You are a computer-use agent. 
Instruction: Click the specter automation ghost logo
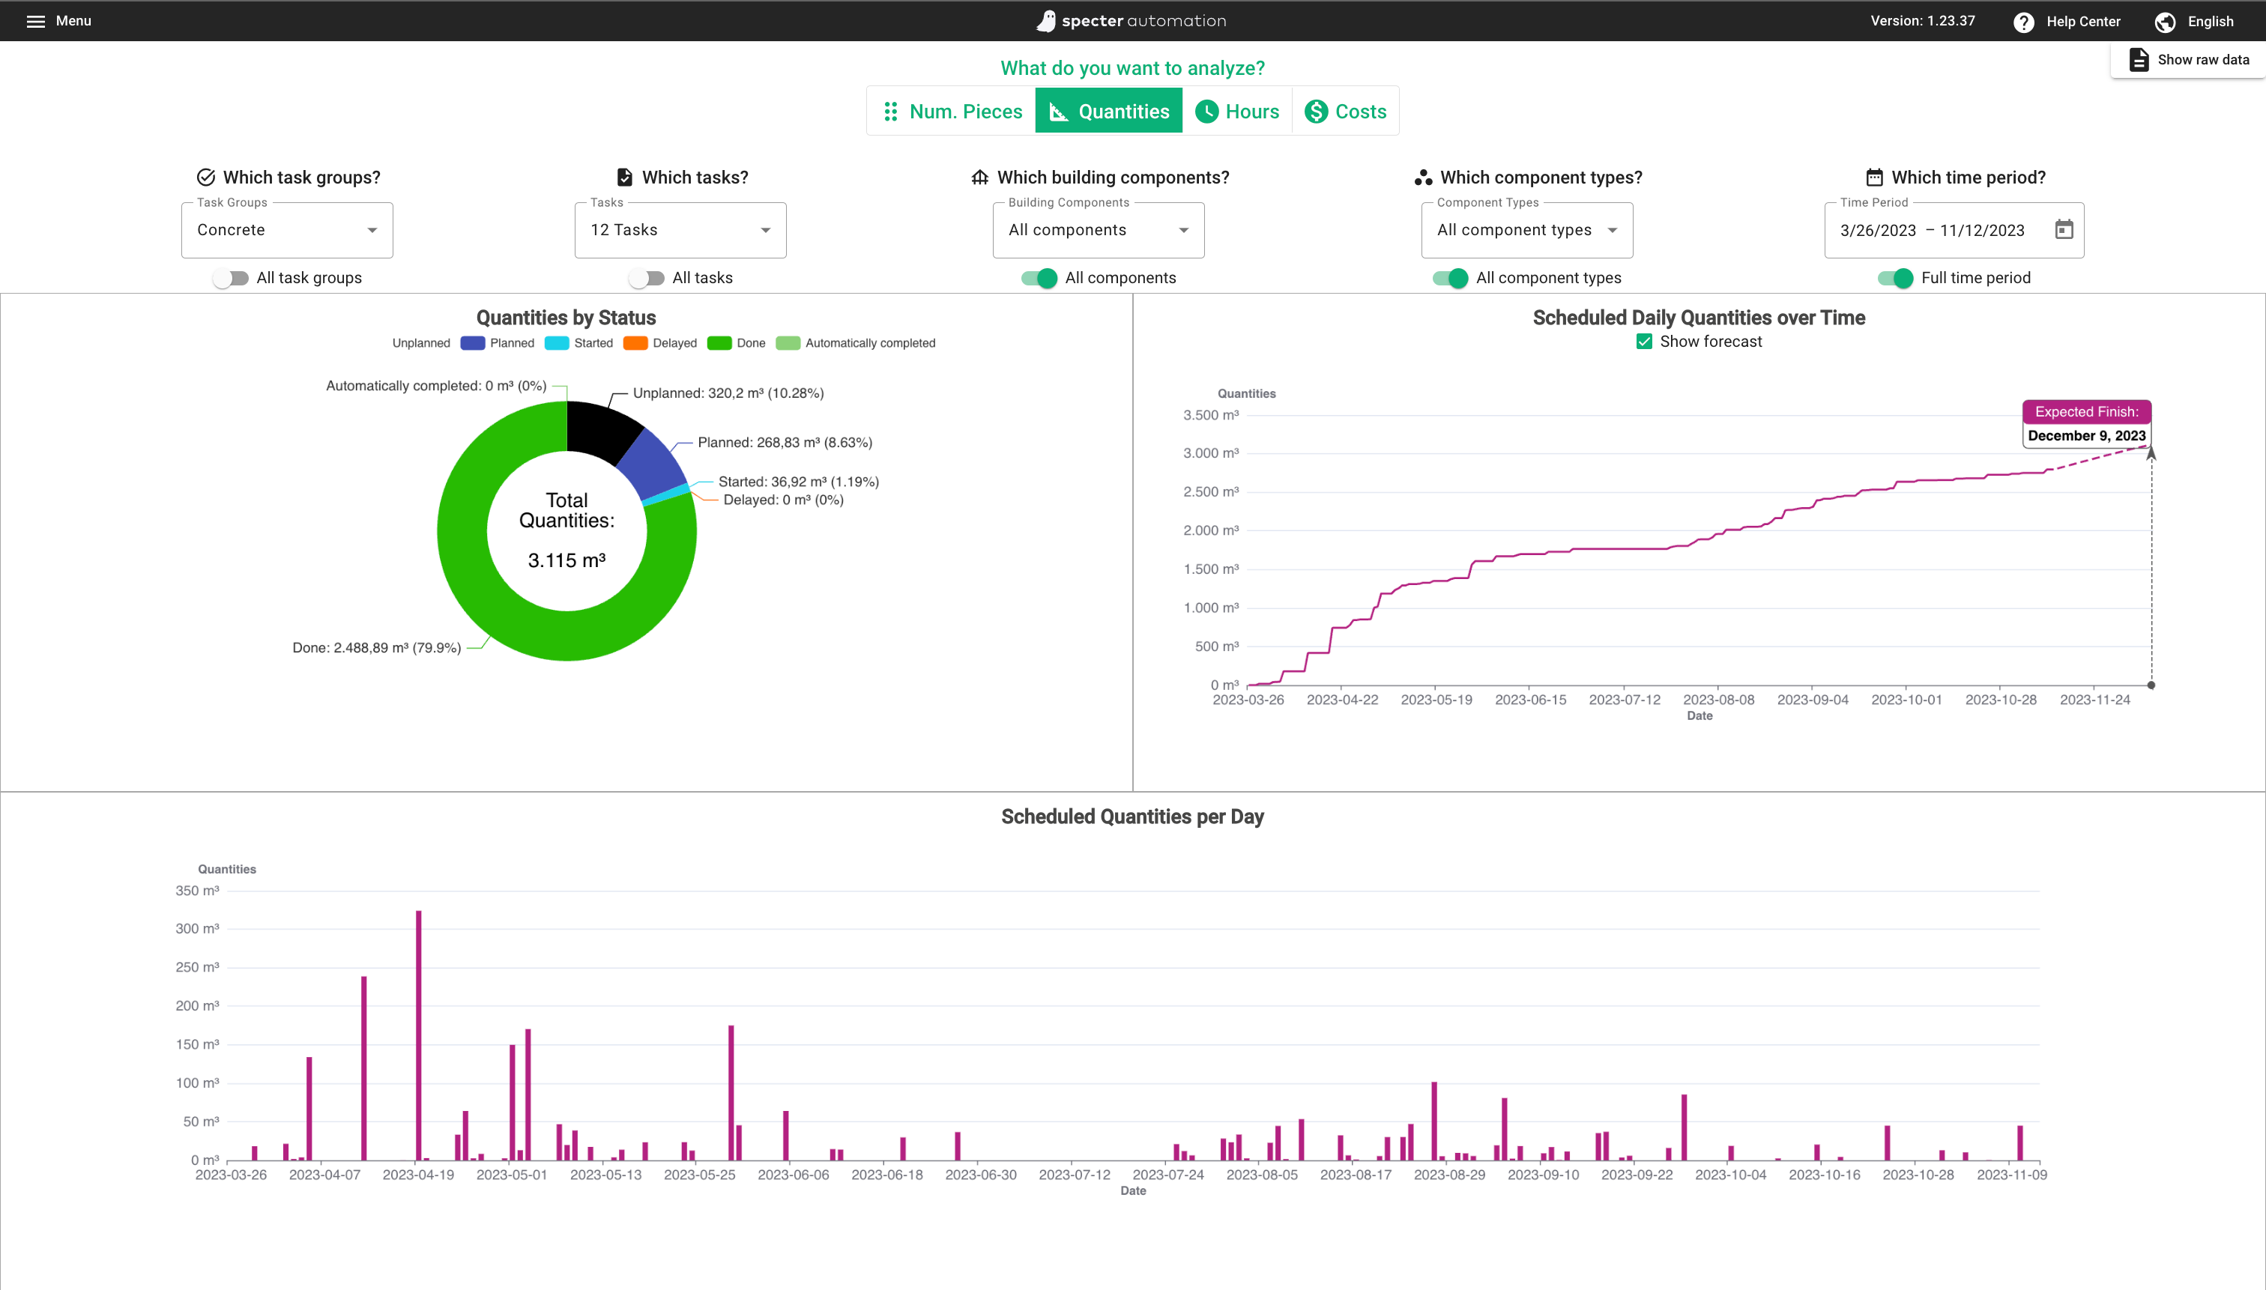pos(1047,21)
